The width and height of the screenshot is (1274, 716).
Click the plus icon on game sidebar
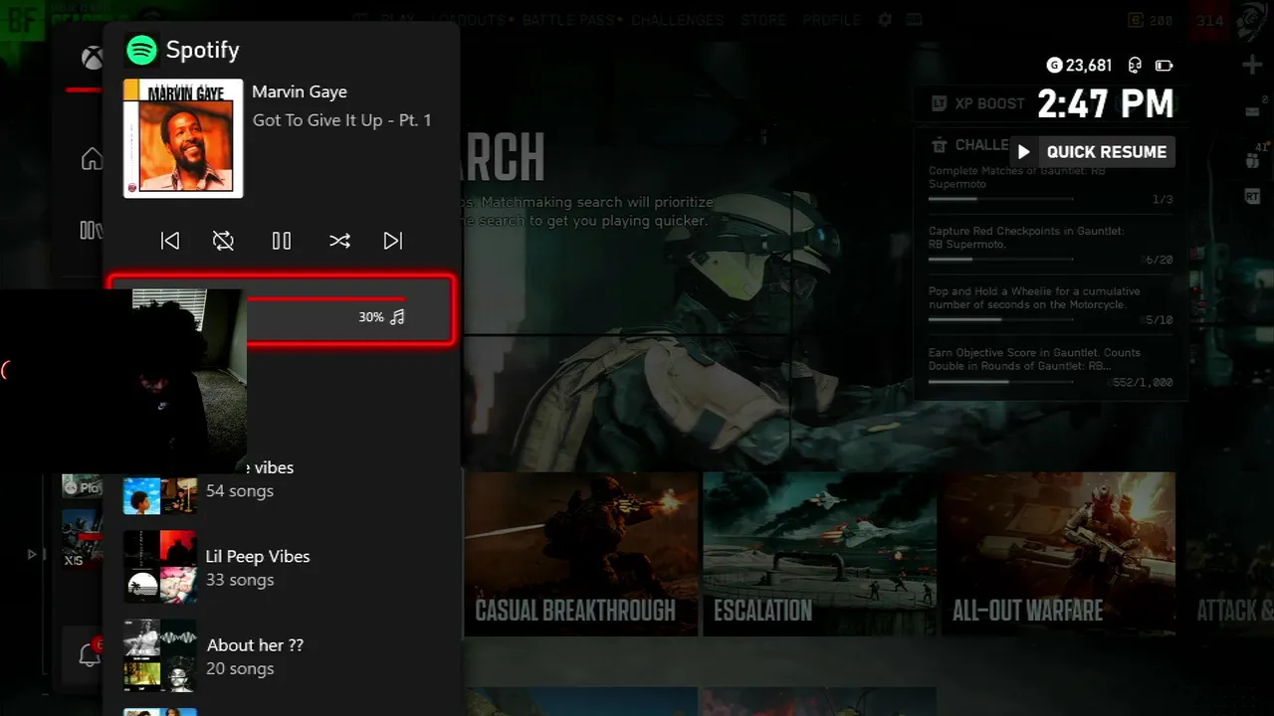coord(1252,66)
